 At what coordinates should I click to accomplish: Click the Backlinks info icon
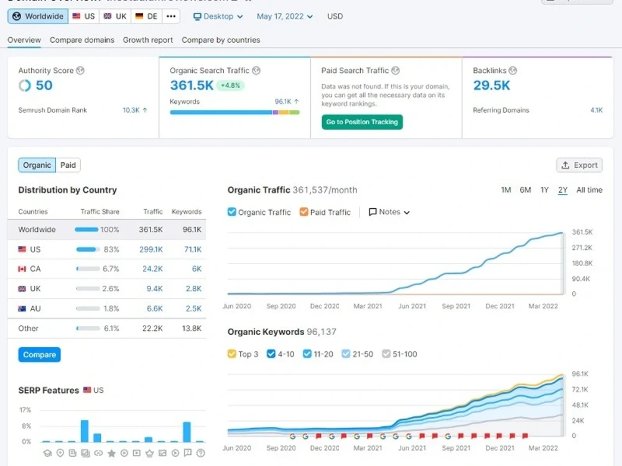tap(513, 71)
